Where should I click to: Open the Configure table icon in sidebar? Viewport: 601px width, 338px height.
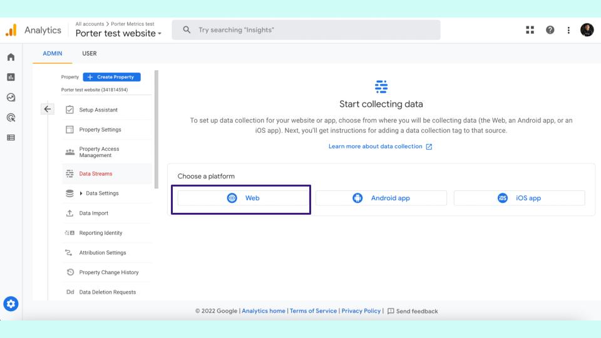click(x=11, y=138)
